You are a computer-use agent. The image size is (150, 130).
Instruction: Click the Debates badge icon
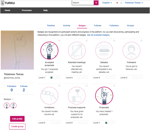[x=104, y=50]
